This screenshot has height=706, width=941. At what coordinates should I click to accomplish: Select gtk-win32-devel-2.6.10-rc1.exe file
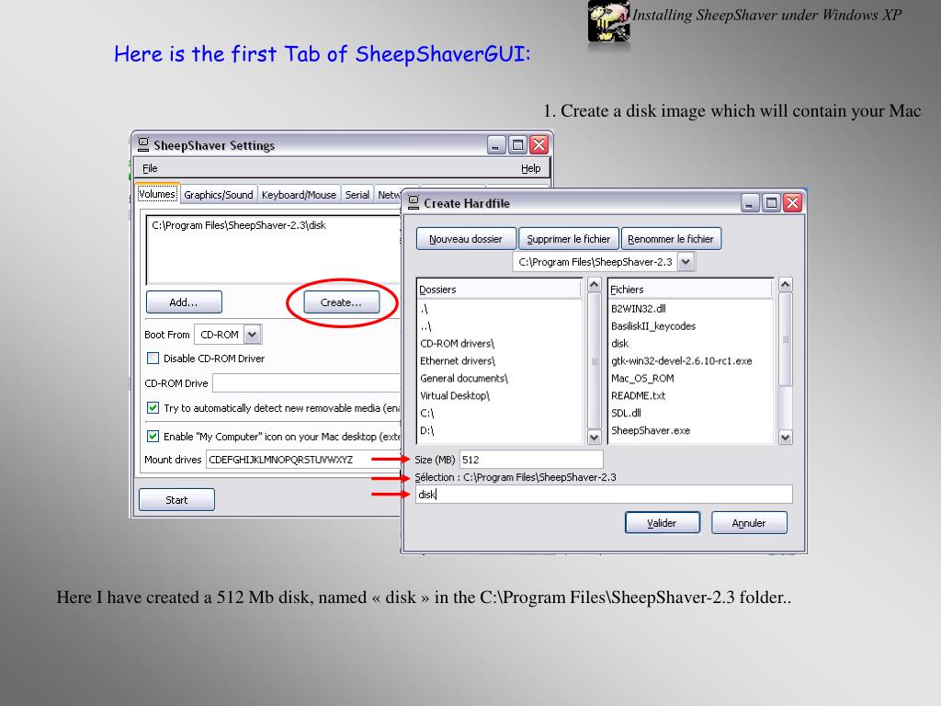click(x=681, y=360)
